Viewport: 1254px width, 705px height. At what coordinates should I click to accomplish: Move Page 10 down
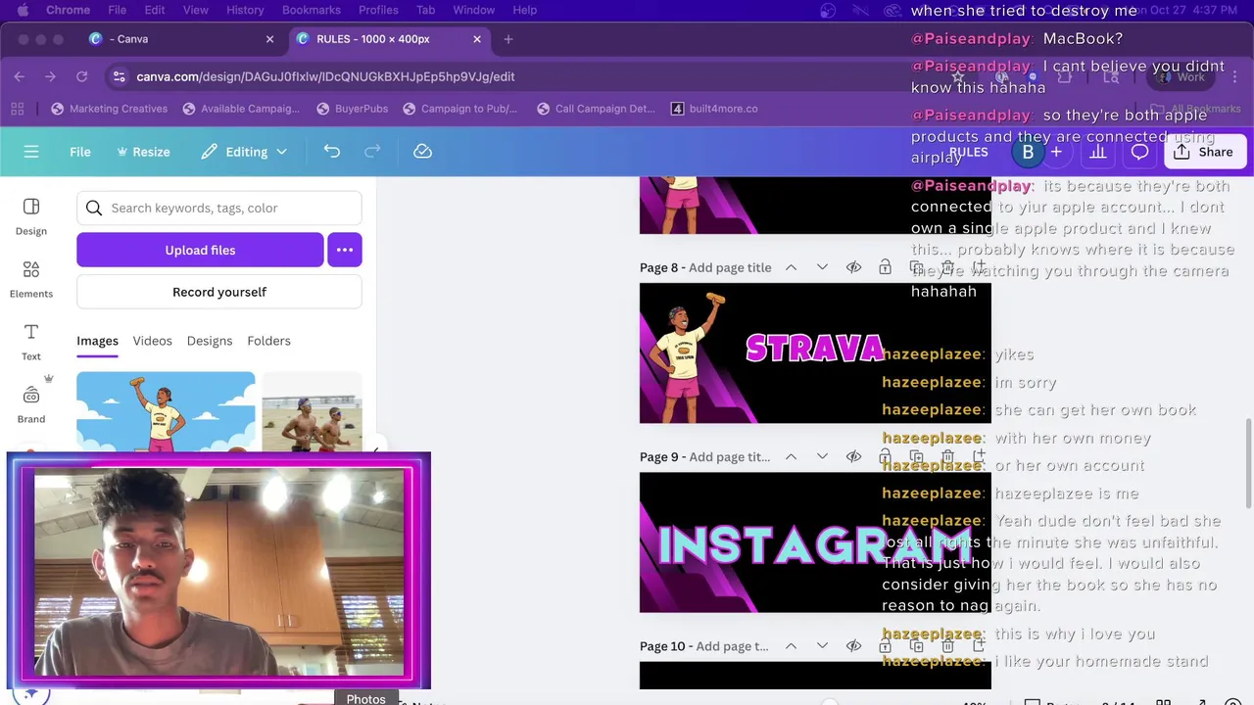(822, 646)
